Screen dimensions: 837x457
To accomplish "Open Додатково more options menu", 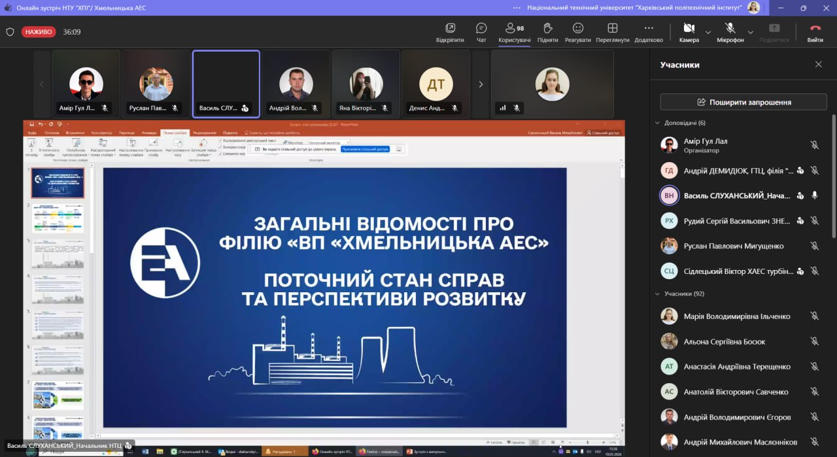I will pos(648,31).
